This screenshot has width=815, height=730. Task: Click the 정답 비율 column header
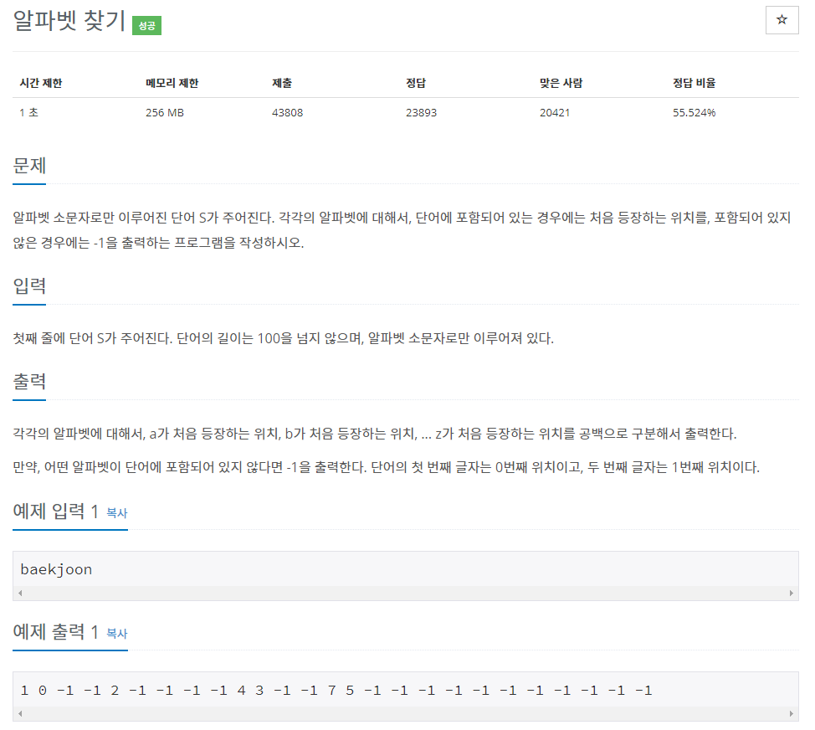(x=694, y=83)
